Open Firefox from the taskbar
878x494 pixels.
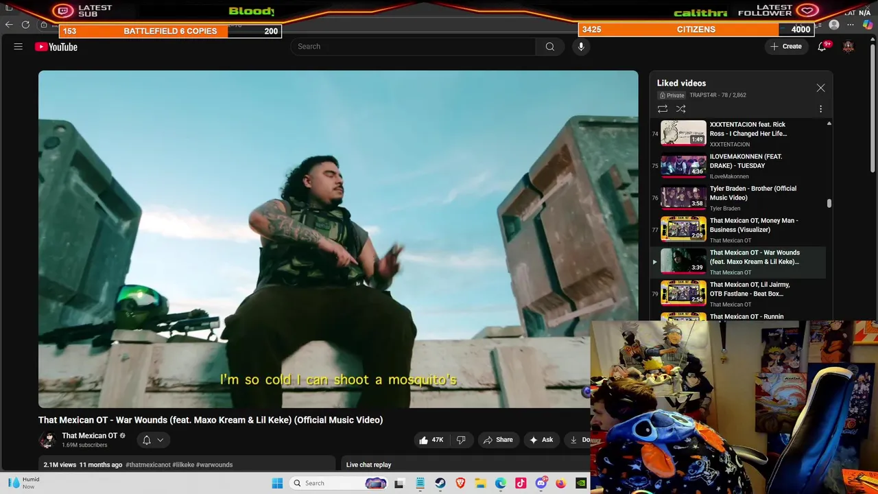click(x=561, y=483)
